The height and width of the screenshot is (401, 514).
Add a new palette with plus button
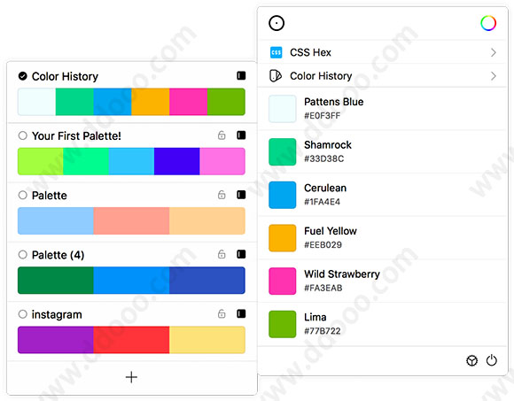coord(131,377)
